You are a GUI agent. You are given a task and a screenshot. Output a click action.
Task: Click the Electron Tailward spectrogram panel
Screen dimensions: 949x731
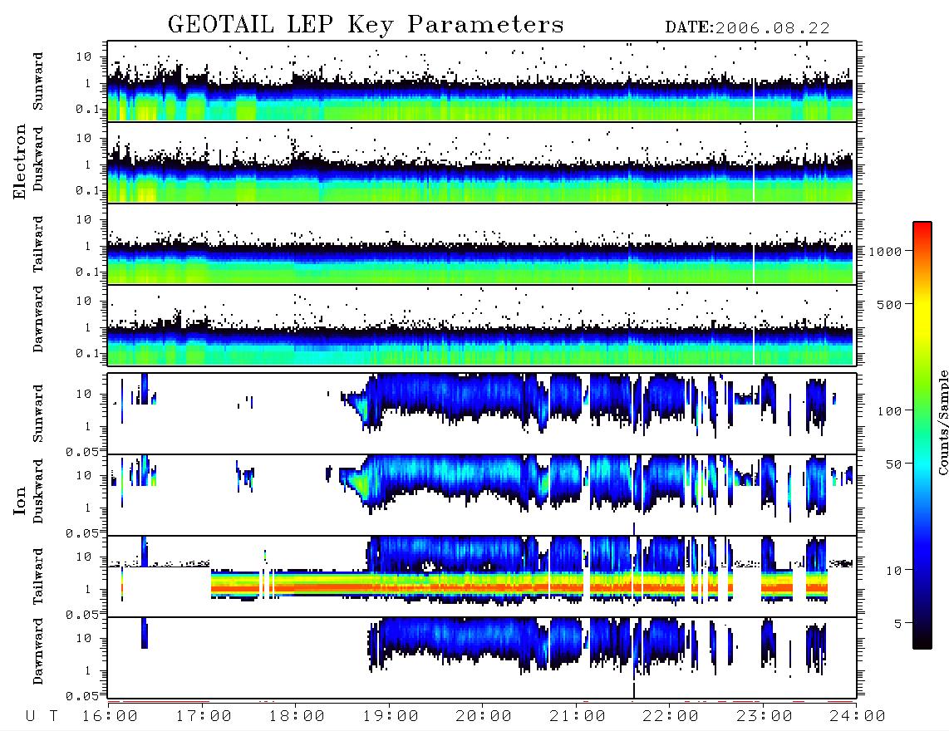[482, 244]
